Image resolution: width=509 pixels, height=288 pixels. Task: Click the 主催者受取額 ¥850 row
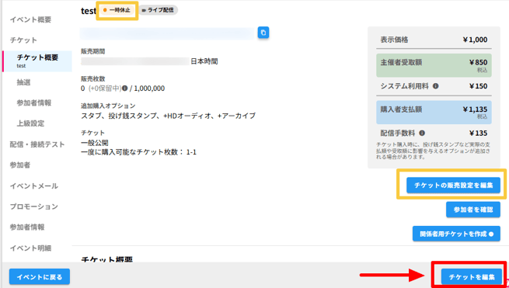coord(434,65)
